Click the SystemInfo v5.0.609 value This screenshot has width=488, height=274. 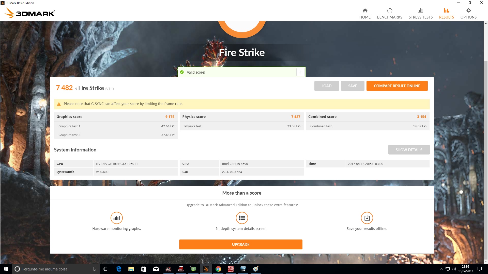coord(102,172)
